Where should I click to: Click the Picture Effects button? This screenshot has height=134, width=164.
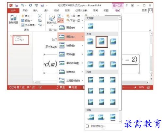point(60,21)
